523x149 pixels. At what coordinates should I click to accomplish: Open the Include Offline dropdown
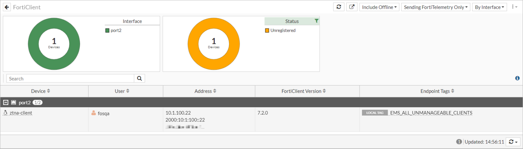click(379, 7)
